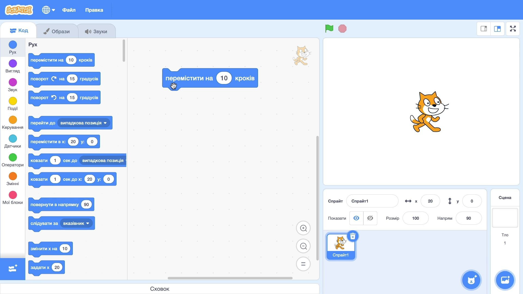
Task: Switch to the Код tab
Action: click(19, 30)
